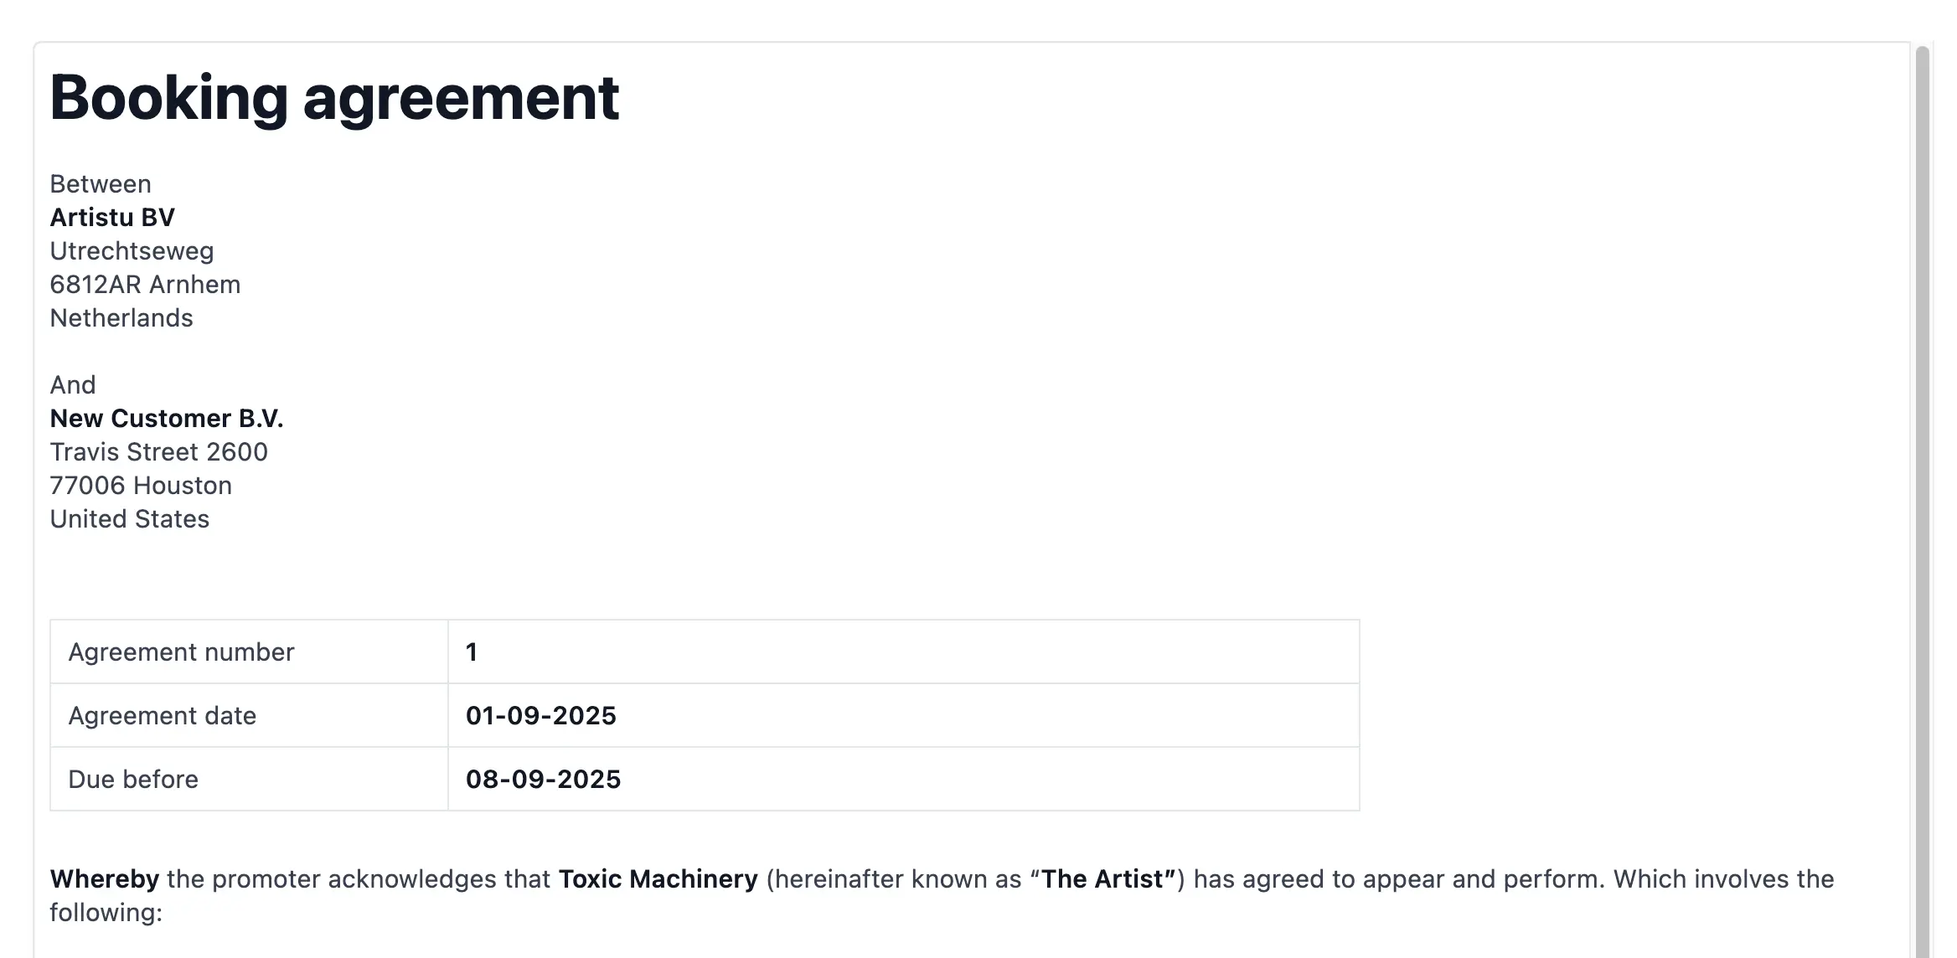The image size is (1957, 958).
Task: Click the agreement number value 1
Action: point(472,652)
